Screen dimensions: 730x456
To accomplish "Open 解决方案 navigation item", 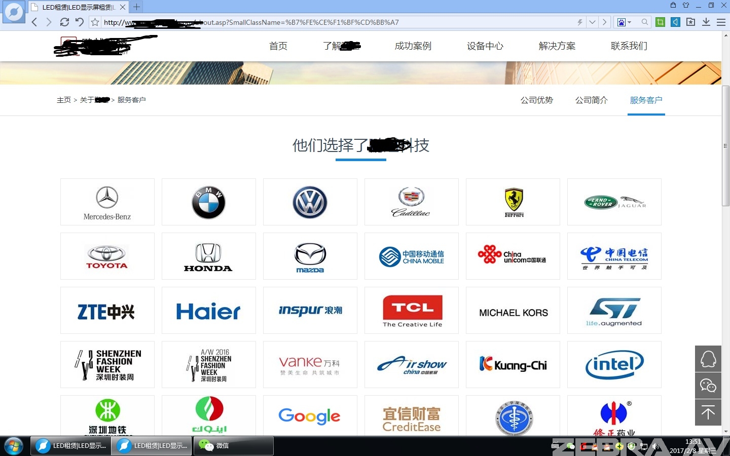I will point(557,46).
